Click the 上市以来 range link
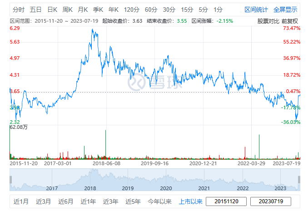 191,201
